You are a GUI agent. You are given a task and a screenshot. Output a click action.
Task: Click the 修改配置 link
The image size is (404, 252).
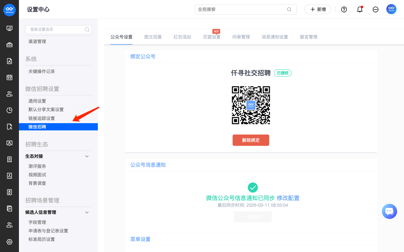(288, 198)
